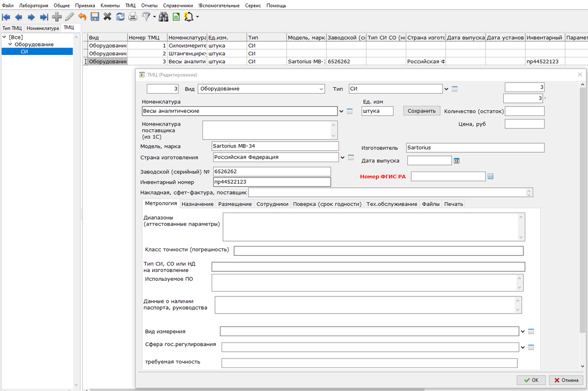Expand the Номенклатура dropdown arrow
588x391 pixels.
coord(342,111)
